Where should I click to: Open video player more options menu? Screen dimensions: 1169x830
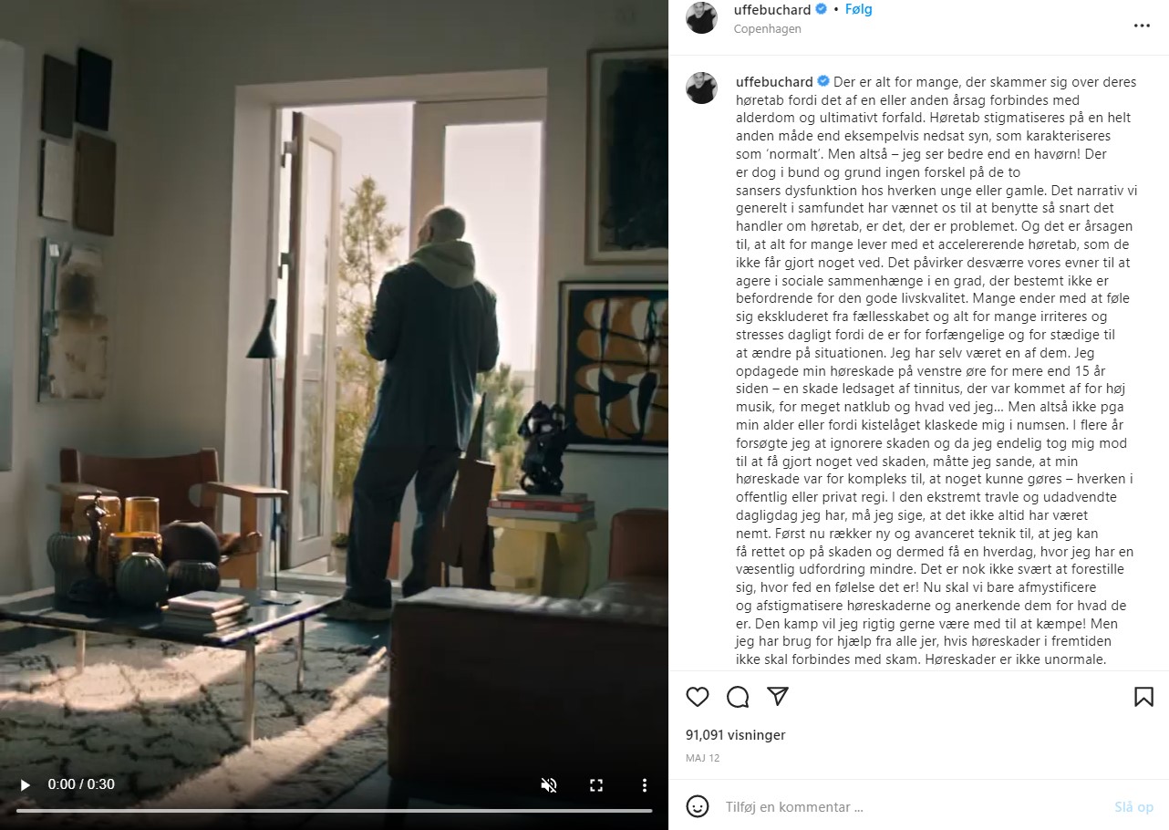[644, 784]
